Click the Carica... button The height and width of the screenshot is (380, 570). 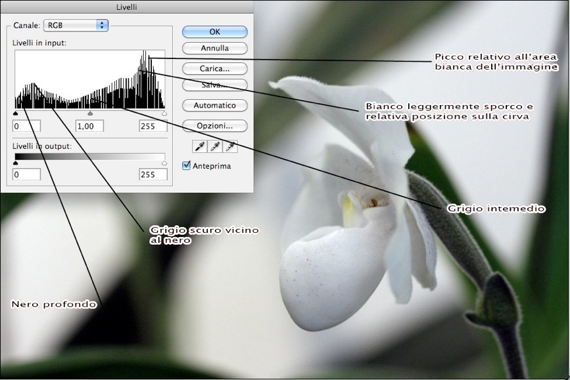[214, 68]
